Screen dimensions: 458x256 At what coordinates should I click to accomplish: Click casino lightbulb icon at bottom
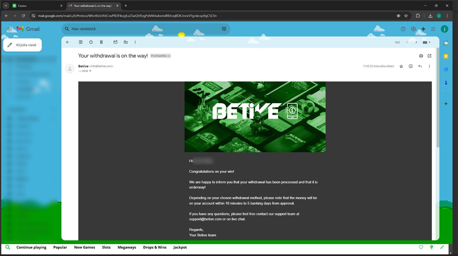click(x=432, y=247)
